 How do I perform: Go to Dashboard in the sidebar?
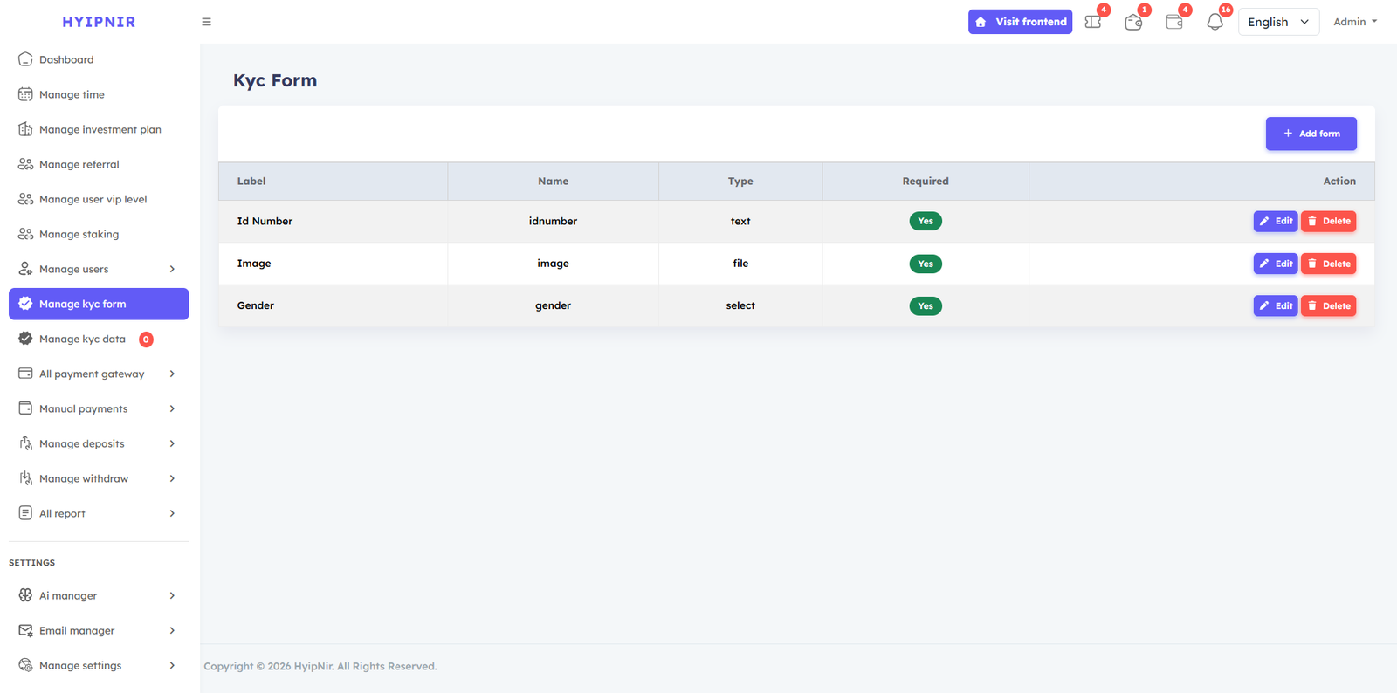coord(99,59)
